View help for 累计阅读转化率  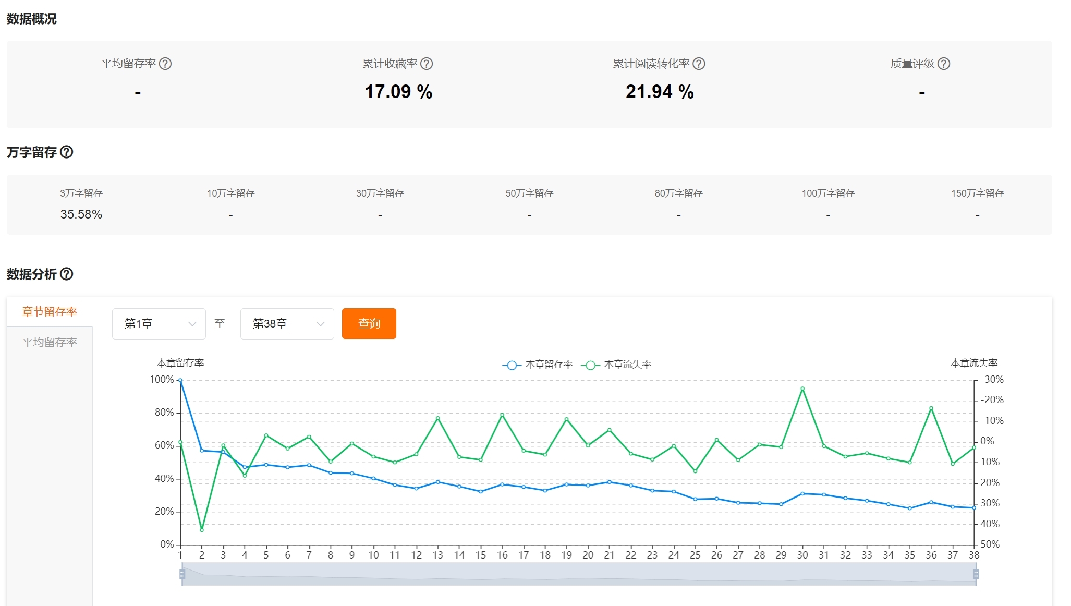[700, 64]
